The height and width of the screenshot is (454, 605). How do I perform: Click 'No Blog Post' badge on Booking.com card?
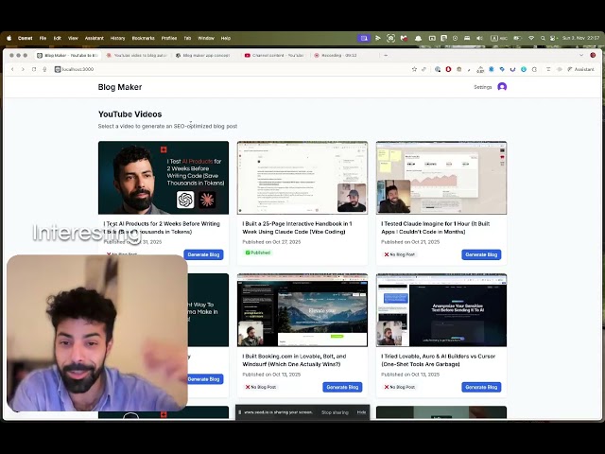pos(261,387)
